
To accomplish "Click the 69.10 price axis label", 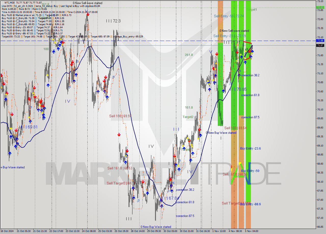I will click(x=320, y=145).
